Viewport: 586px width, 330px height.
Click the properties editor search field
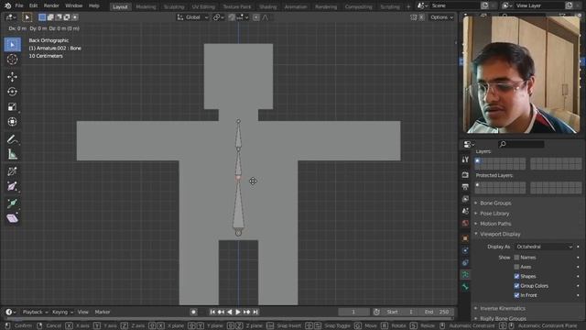click(x=521, y=144)
